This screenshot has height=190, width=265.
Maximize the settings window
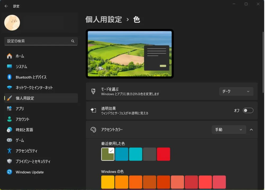point(246,4)
